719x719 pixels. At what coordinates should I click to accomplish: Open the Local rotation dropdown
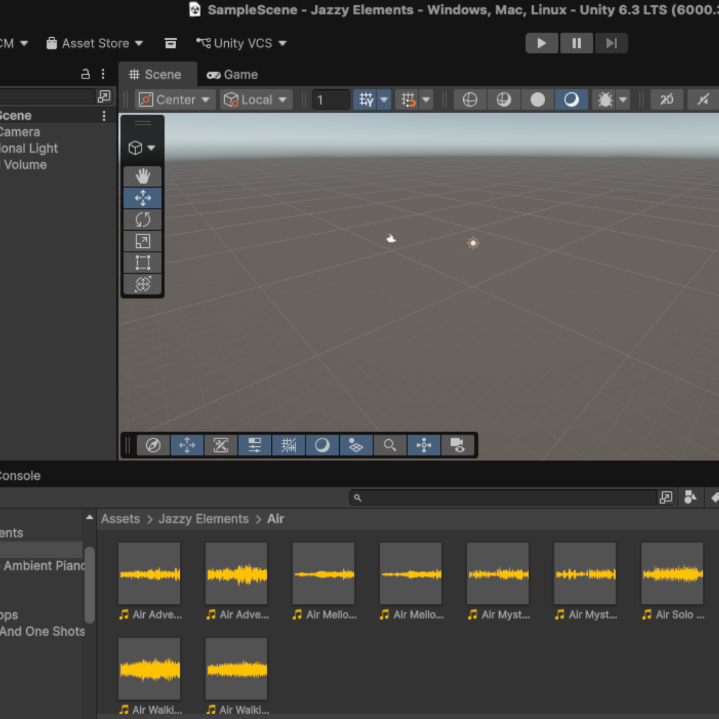pos(255,99)
